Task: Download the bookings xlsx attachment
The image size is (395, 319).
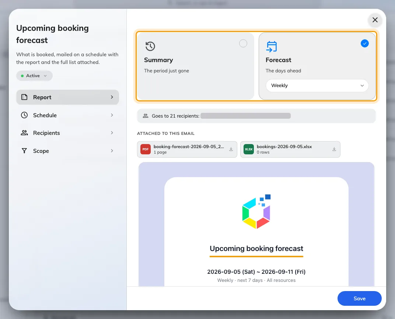Action: click(334, 149)
